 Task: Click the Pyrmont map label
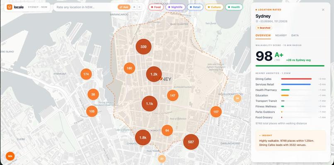(60, 74)
